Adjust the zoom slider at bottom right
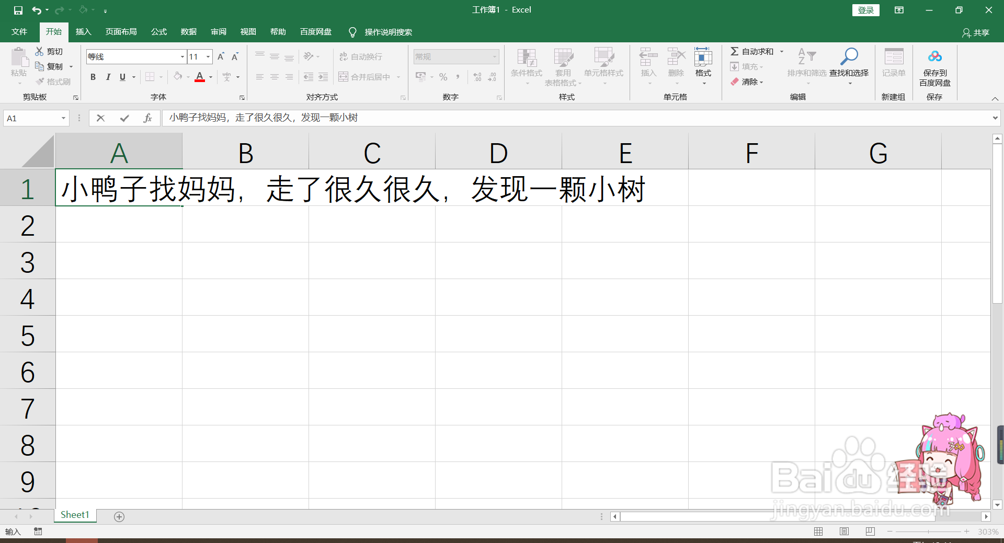Screen dimensions: 1004x543 929,532
